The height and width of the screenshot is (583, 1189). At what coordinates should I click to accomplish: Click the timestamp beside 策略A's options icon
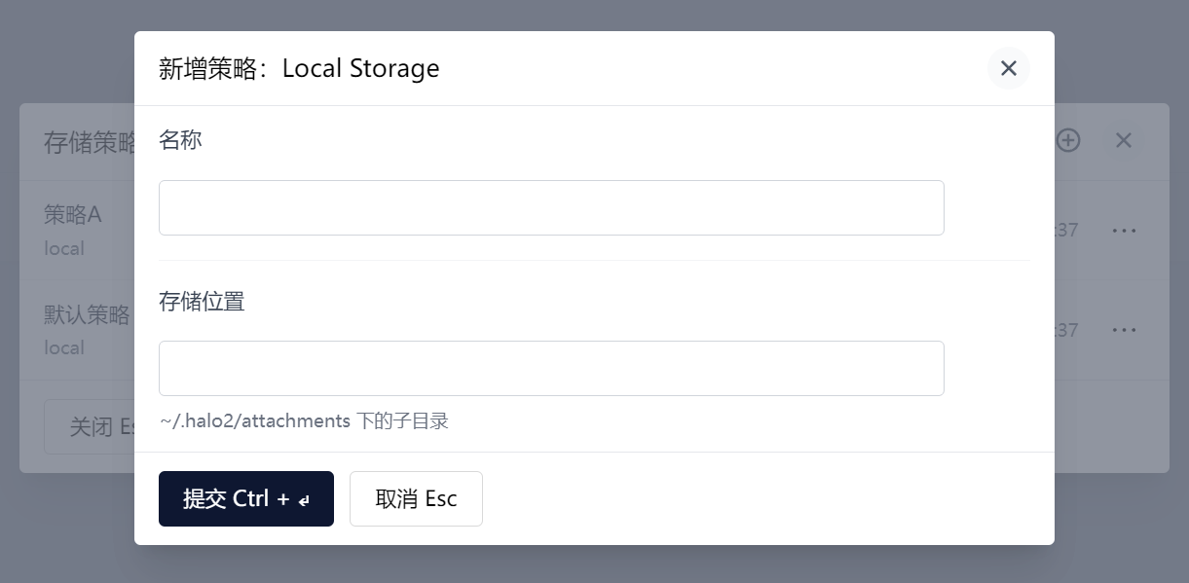1066,231
